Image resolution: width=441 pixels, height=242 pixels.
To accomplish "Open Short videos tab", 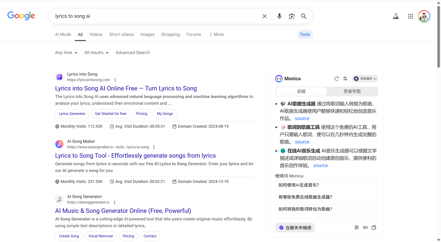I will click(122, 34).
